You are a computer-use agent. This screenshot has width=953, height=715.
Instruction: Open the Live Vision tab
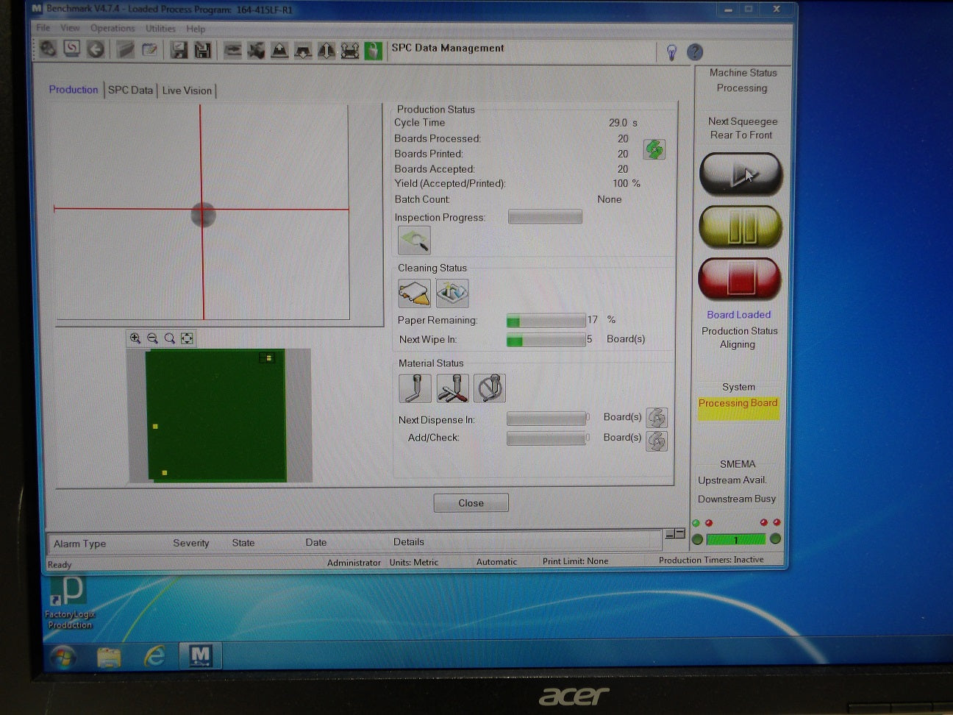[x=187, y=90]
